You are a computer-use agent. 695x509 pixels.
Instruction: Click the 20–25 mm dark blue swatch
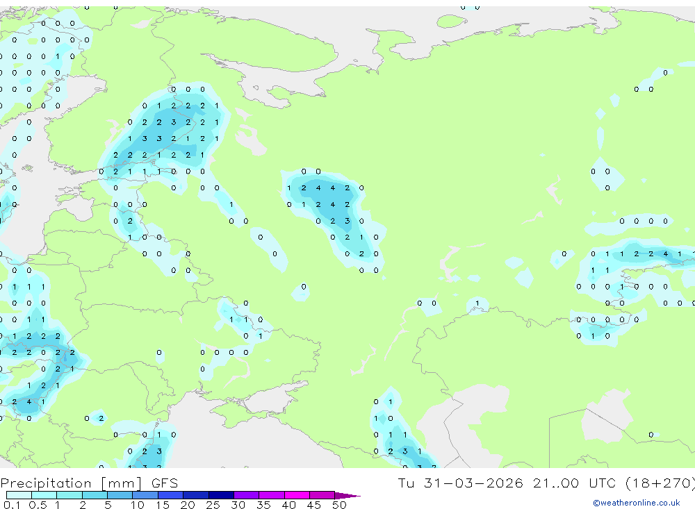pos(196,495)
